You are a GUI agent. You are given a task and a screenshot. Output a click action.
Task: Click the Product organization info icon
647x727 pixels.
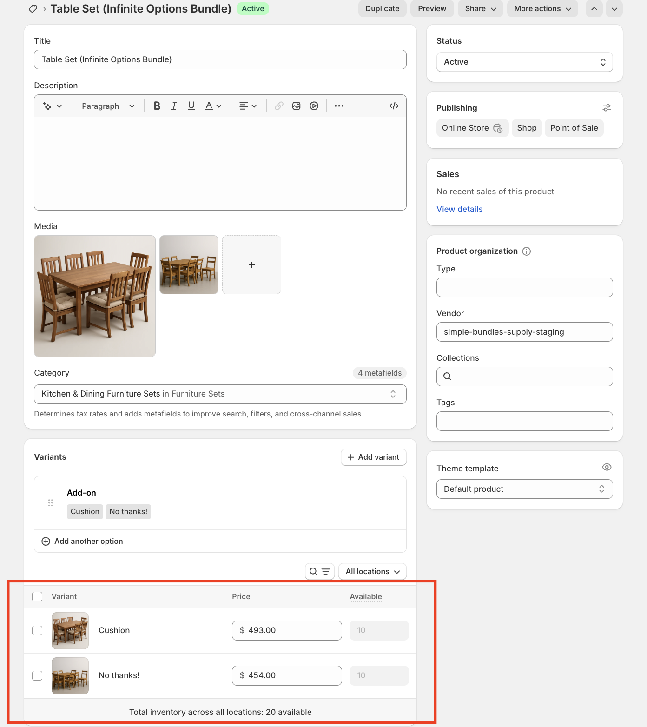[527, 251]
